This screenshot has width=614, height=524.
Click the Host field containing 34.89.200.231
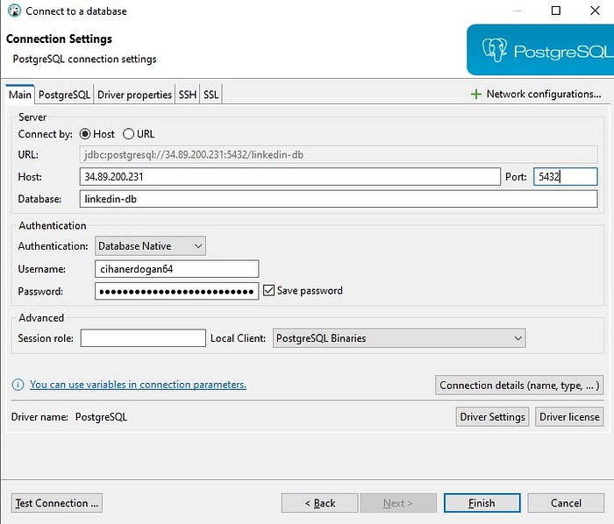(x=290, y=177)
